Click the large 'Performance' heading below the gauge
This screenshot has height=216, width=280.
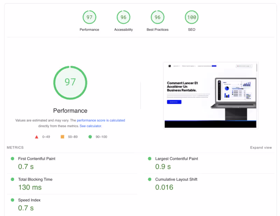(x=70, y=110)
